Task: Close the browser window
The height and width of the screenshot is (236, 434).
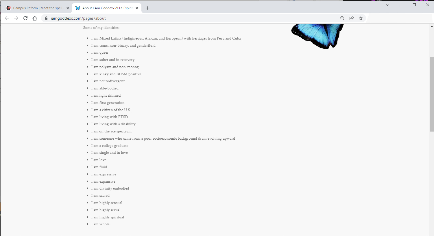Action: (427, 5)
